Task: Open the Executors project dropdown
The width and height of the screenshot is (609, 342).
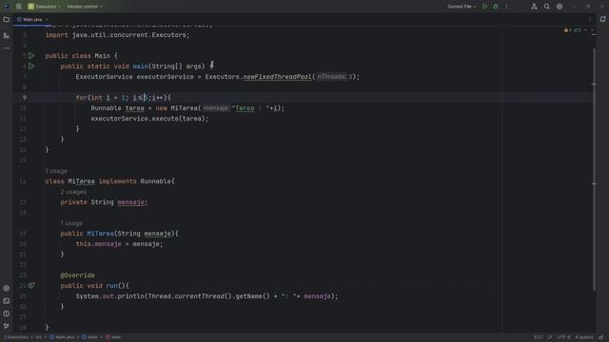Action: click(44, 7)
